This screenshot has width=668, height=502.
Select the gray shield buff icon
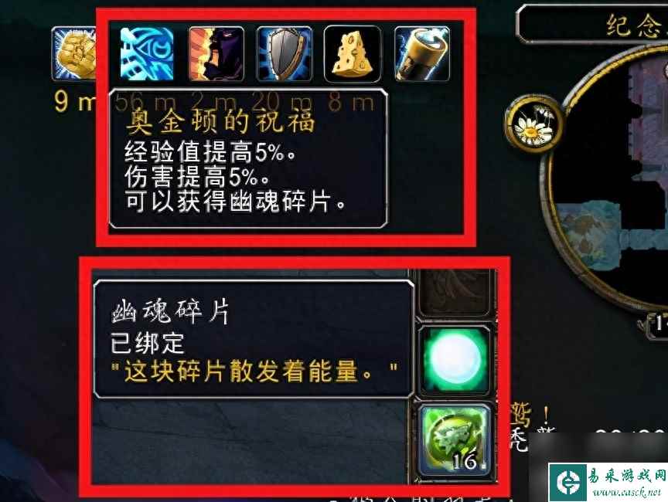285,53
